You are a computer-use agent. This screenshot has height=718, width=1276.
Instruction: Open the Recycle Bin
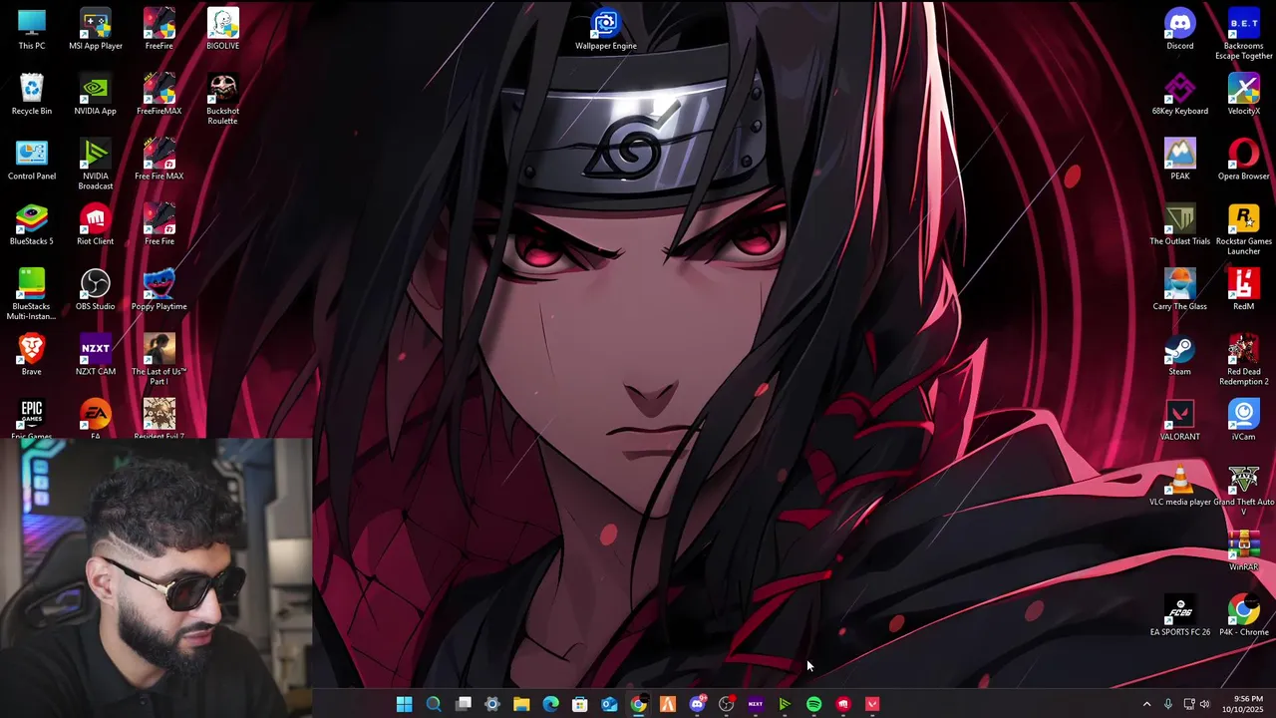tap(32, 94)
